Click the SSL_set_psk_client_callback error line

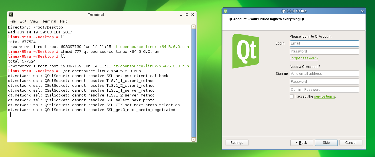[88, 76]
